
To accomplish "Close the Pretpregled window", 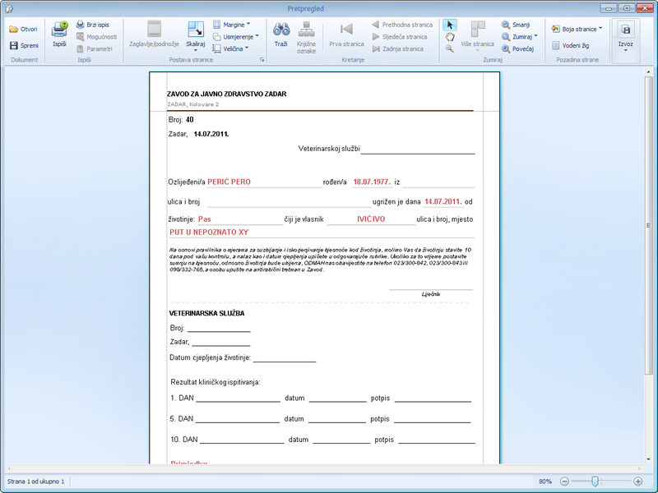I will click(x=645, y=8).
